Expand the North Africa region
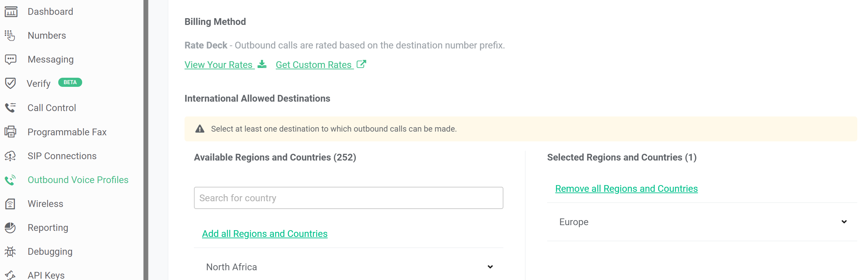 (490, 267)
